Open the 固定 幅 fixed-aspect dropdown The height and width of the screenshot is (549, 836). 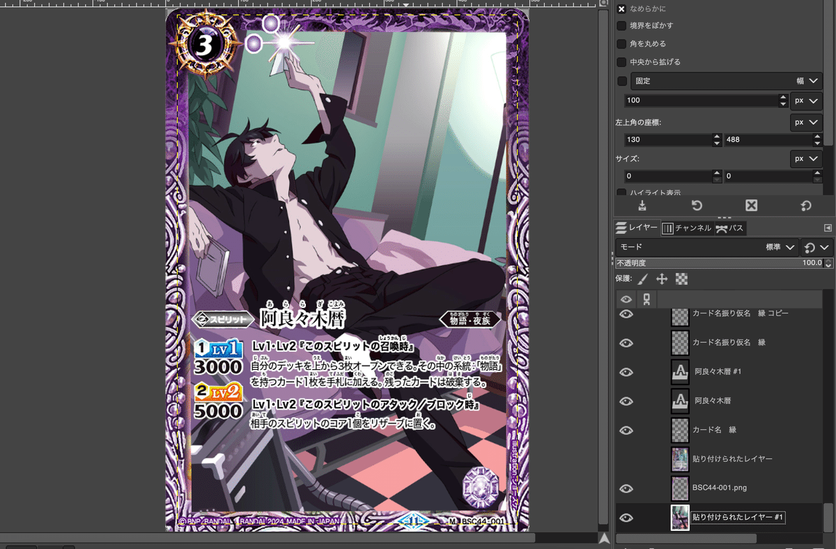pyautogui.click(x=727, y=81)
